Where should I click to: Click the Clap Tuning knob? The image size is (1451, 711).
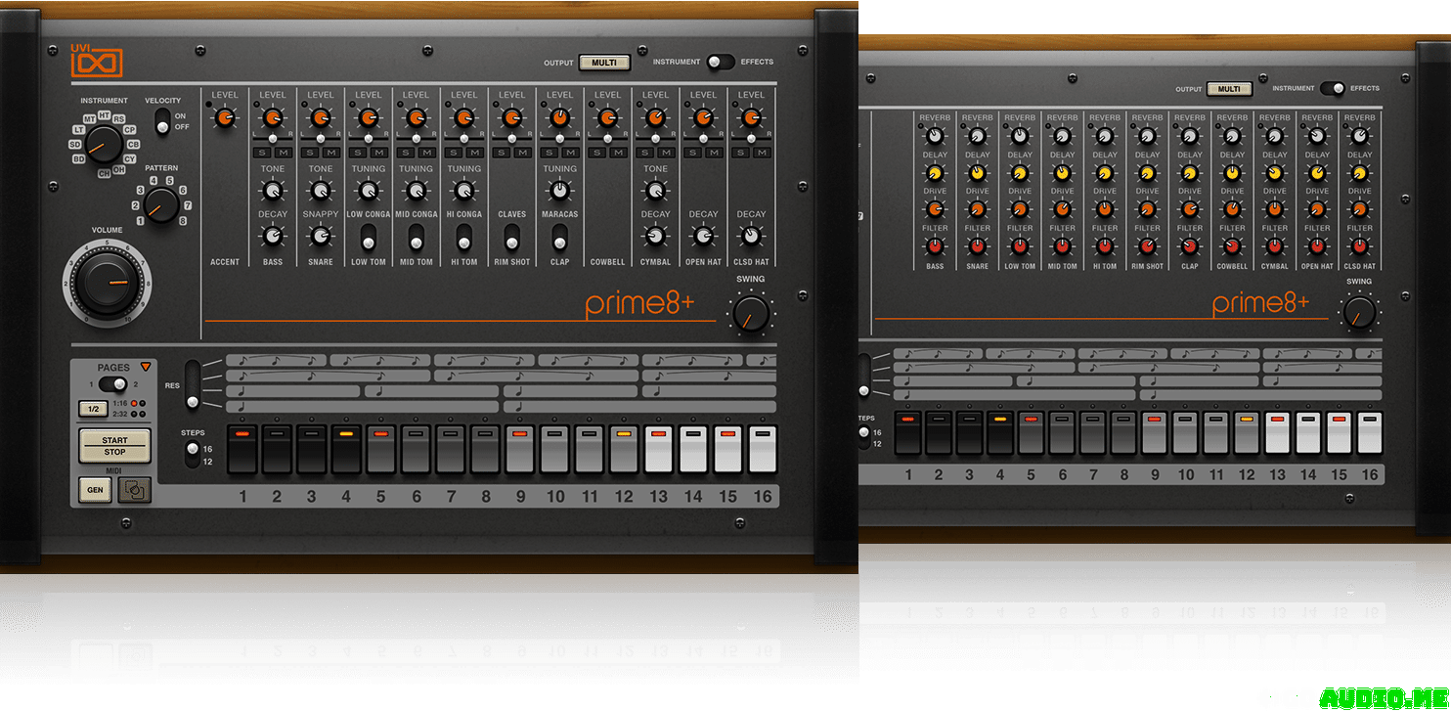[559, 191]
